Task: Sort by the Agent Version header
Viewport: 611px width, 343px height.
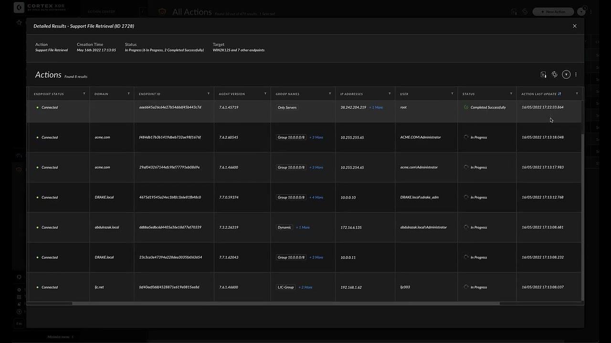Action: tap(232, 94)
